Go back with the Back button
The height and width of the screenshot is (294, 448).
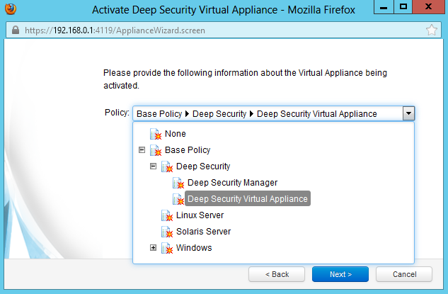277,274
